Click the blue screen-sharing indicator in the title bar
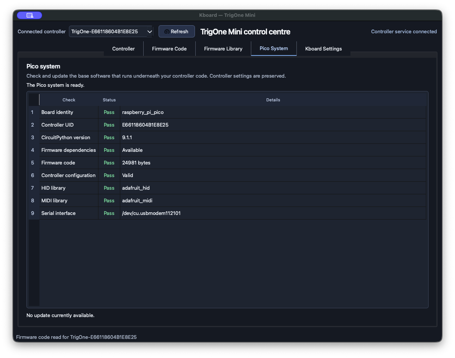The height and width of the screenshot is (358, 455). click(x=29, y=15)
